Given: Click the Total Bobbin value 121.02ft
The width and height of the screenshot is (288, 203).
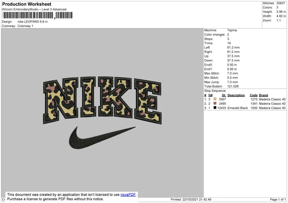Looking at the screenshot, I should pyautogui.click(x=233, y=86).
